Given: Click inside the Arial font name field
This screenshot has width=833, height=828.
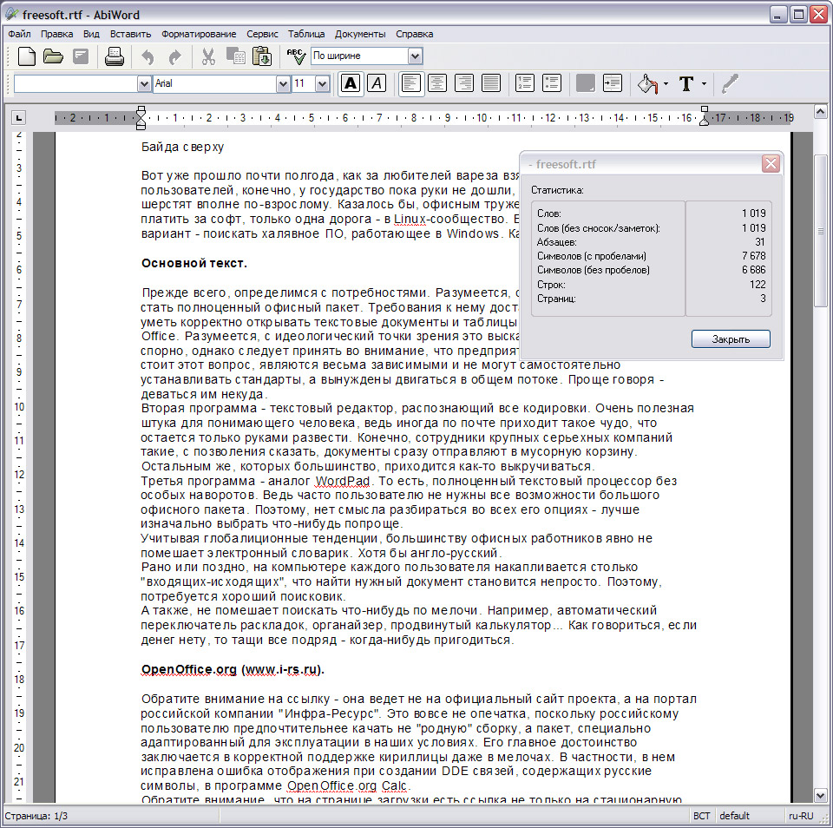Looking at the screenshot, I should [x=214, y=83].
